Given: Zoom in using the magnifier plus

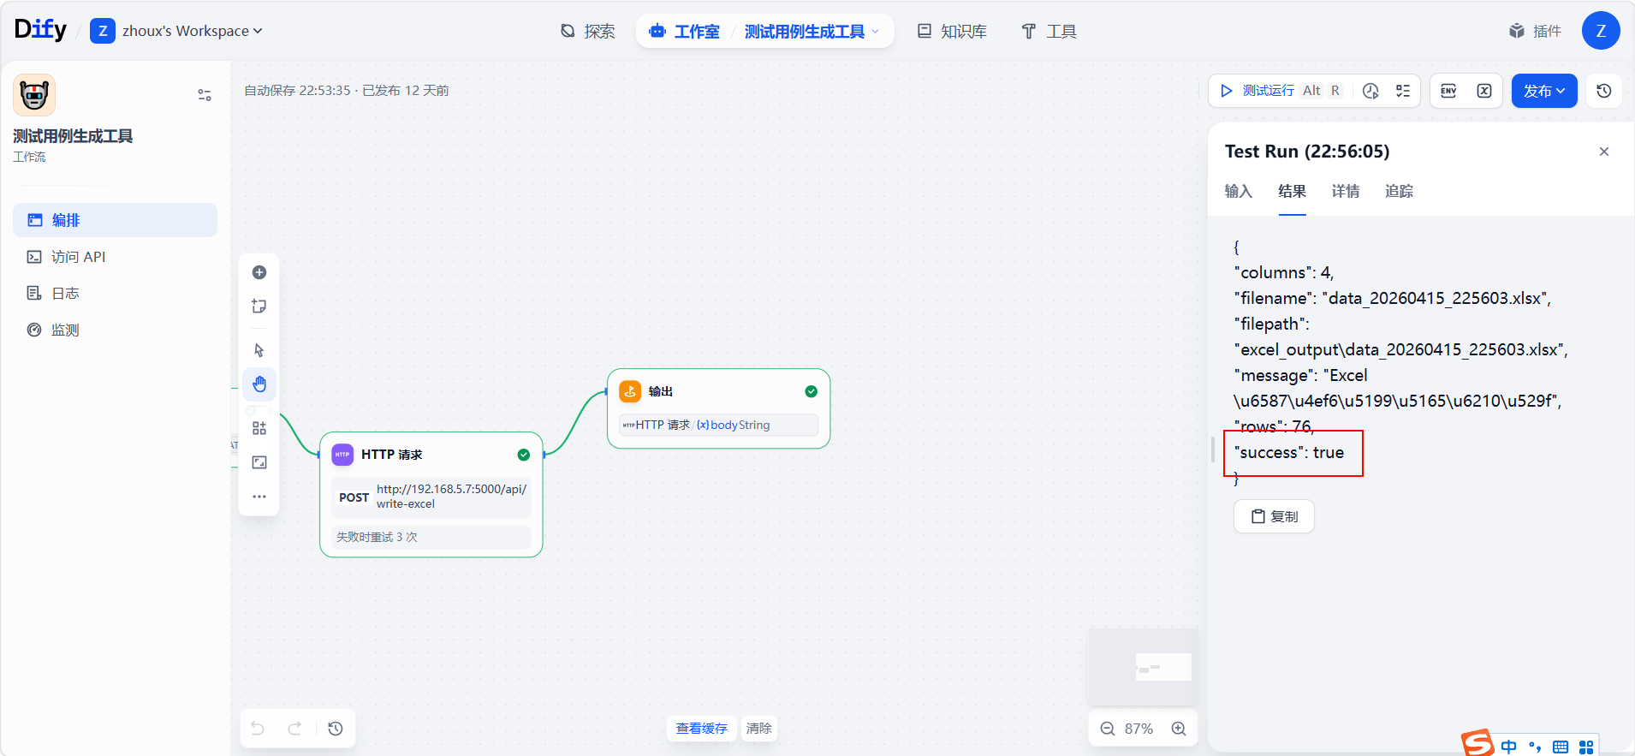Looking at the screenshot, I should pyautogui.click(x=1179, y=729).
